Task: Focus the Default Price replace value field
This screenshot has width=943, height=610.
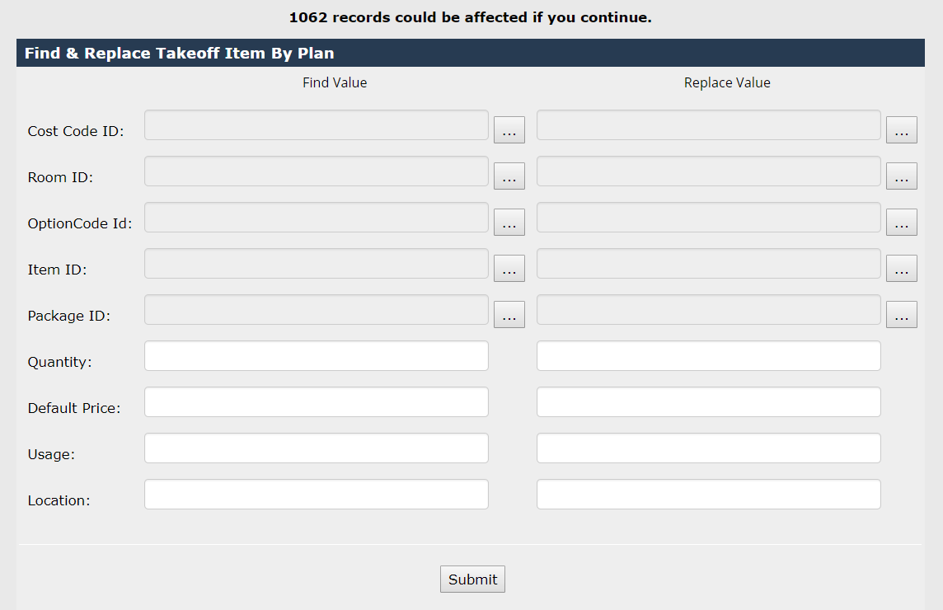Action: (708, 402)
